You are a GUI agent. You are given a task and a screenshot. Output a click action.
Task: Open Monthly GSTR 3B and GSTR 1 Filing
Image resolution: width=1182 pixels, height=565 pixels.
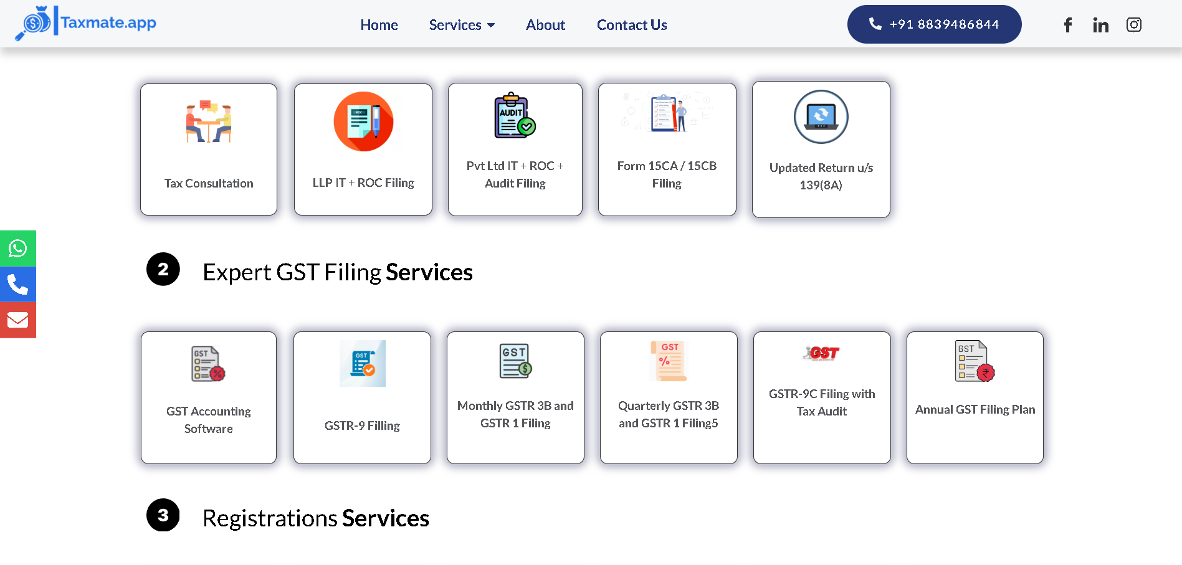(515, 414)
